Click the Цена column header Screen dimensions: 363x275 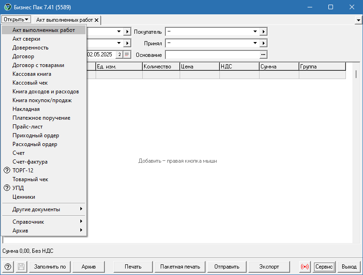200,67
